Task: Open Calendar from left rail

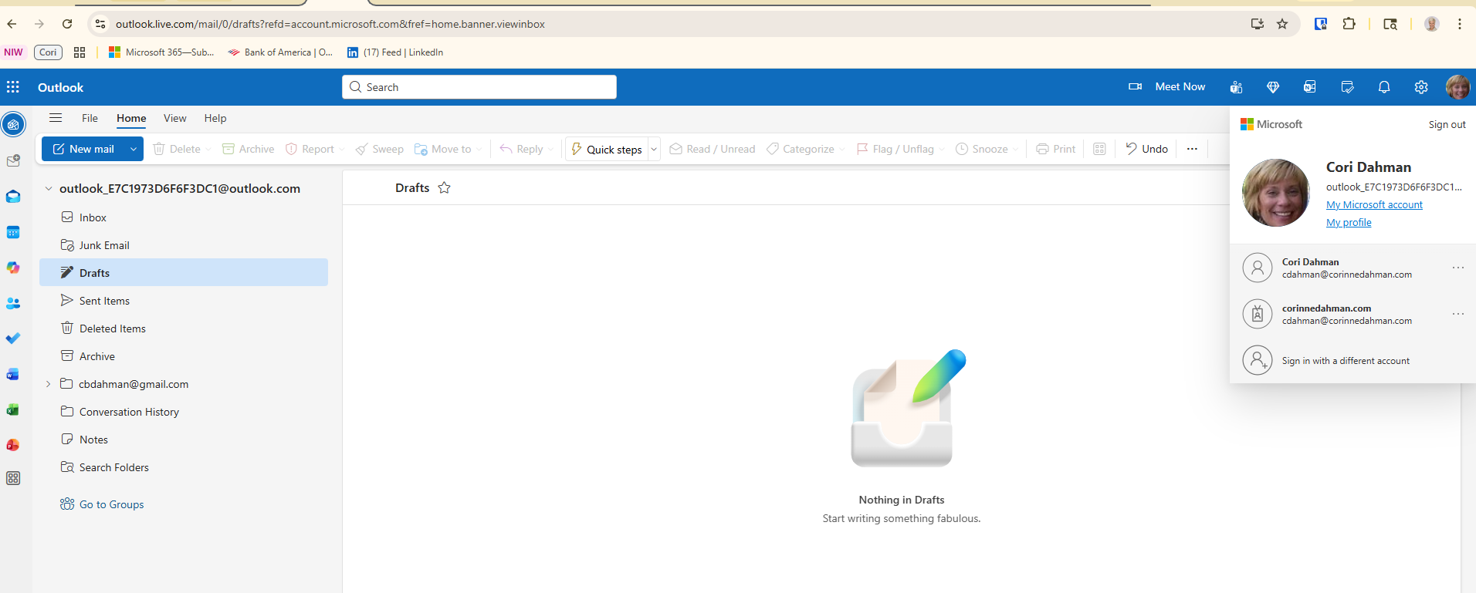Action: pyautogui.click(x=13, y=232)
